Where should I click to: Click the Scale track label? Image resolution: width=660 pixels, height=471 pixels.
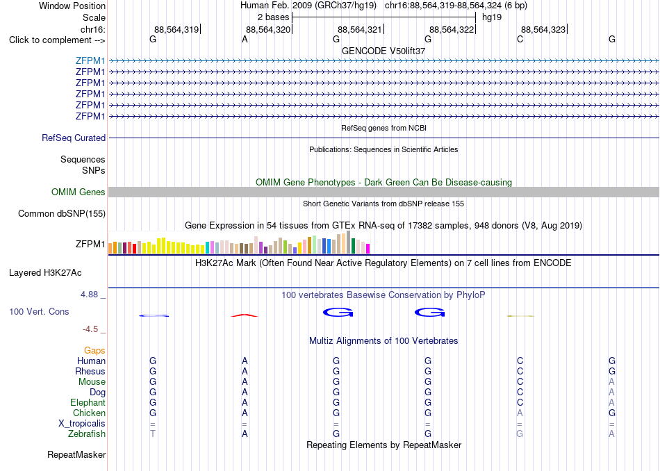[x=94, y=17]
